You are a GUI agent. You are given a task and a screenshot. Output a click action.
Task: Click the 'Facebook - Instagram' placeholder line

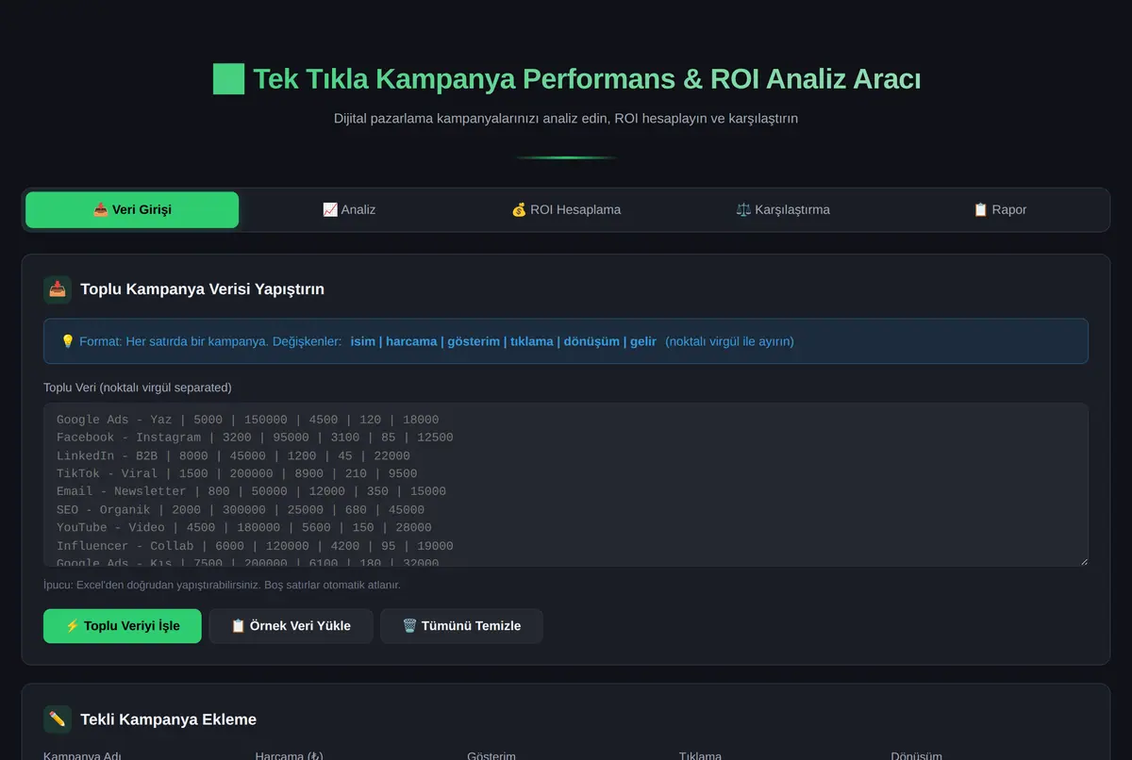click(x=255, y=438)
